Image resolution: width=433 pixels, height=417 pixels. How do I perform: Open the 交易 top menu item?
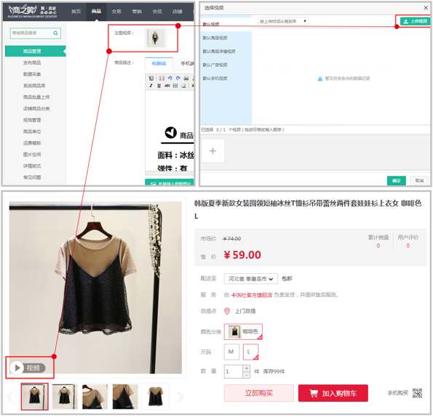(x=116, y=12)
